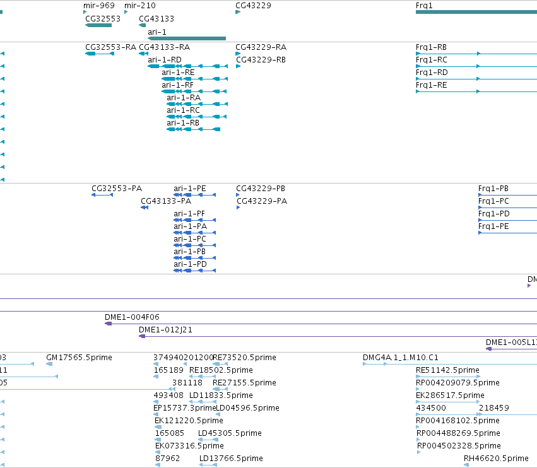Select the ari-1-RA transcript label
Viewport: 537px width, 468px height.
pos(184,98)
